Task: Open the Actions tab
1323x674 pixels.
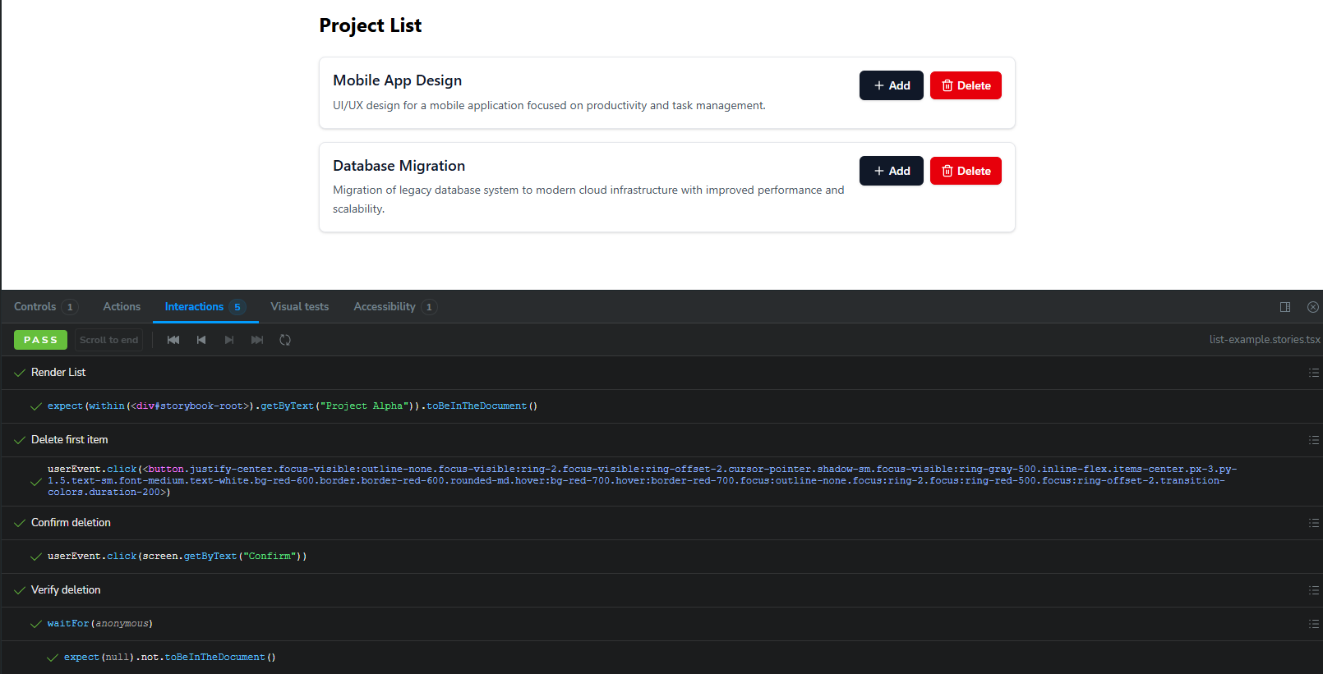Action: tap(122, 306)
